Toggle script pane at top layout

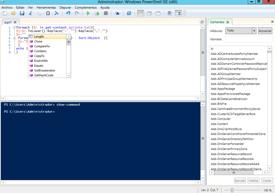pos(141,13)
